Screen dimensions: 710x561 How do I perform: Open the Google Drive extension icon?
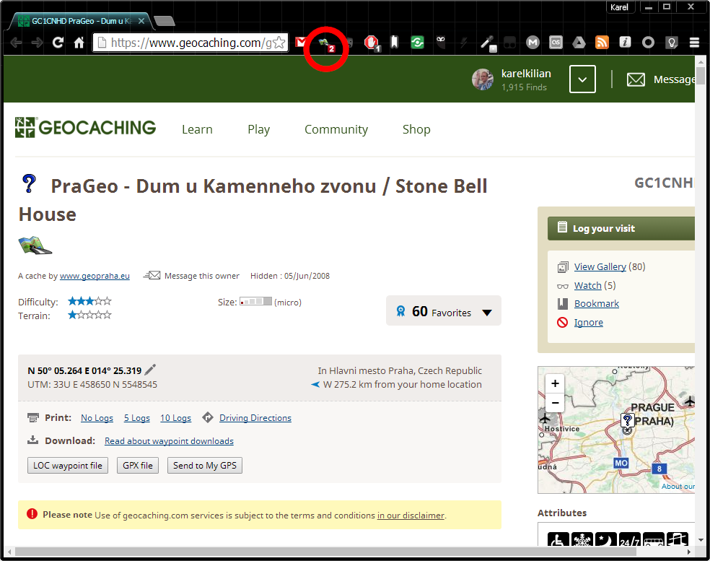[579, 43]
